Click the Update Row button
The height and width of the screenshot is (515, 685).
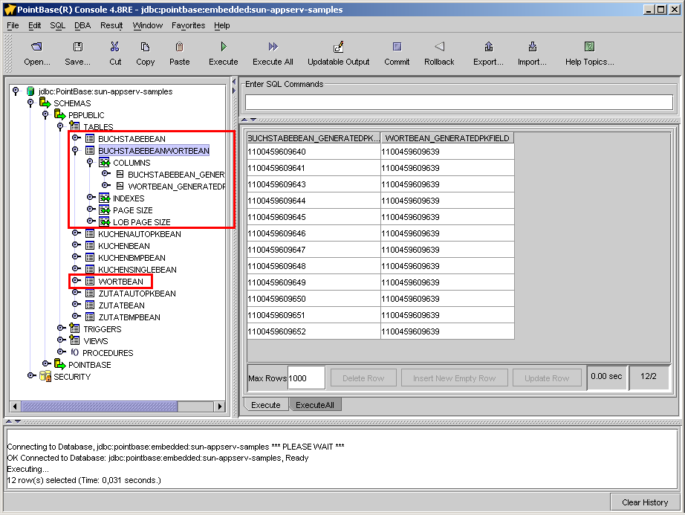pyautogui.click(x=547, y=378)
